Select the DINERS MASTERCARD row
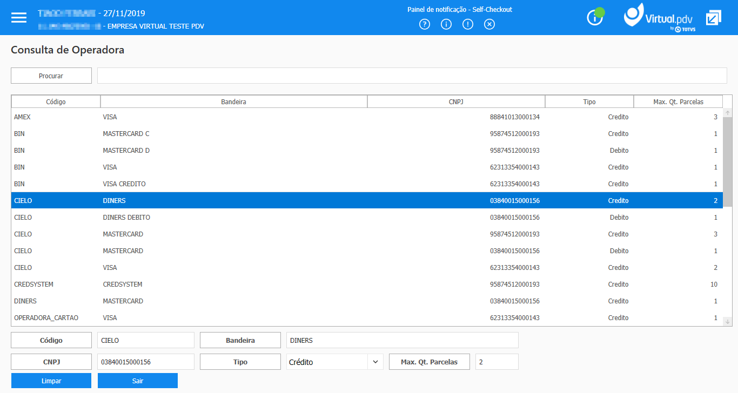The width and height of the screenshot is (738, 393). pyautogui.click(x=367, y=301)
